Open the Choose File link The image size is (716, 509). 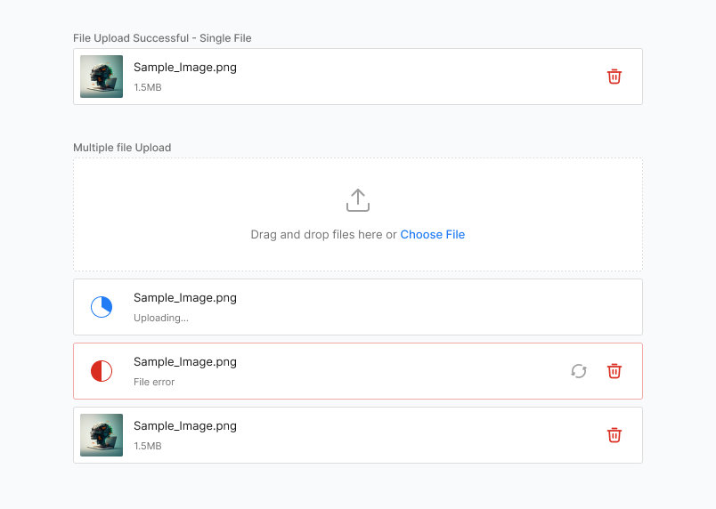click(432, 235)
